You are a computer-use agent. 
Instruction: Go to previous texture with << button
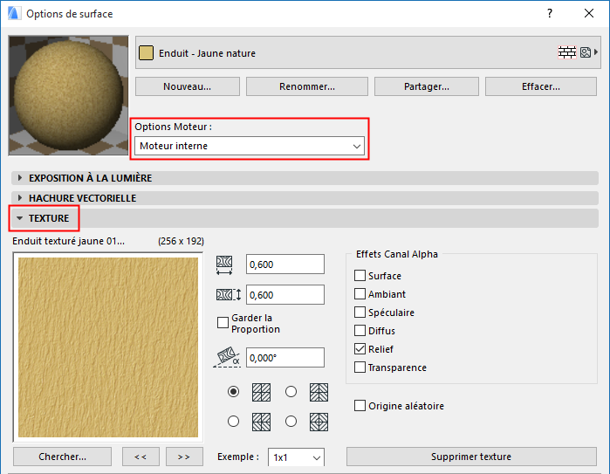141,457
